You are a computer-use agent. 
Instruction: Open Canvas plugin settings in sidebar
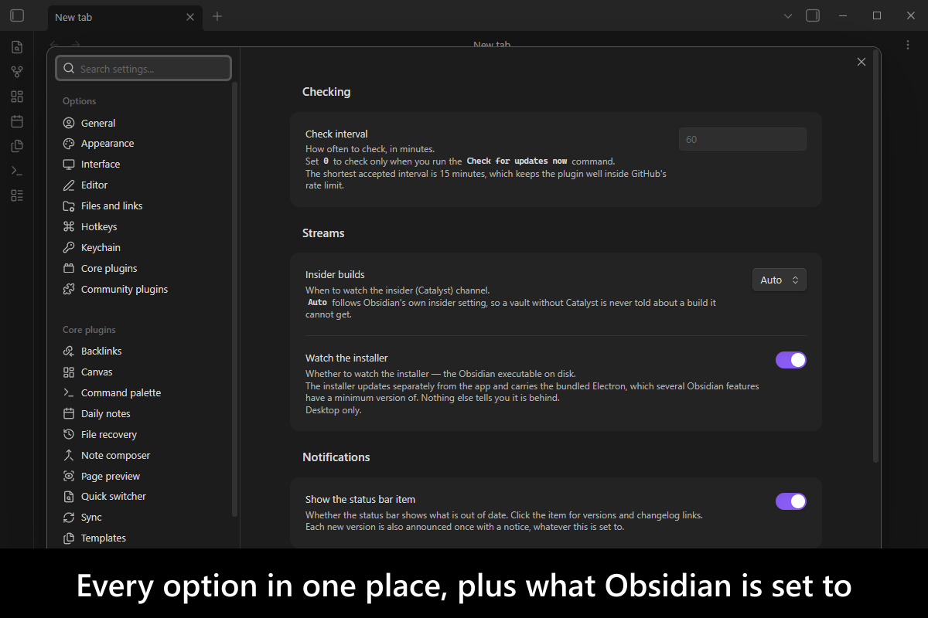coord(143,372)
